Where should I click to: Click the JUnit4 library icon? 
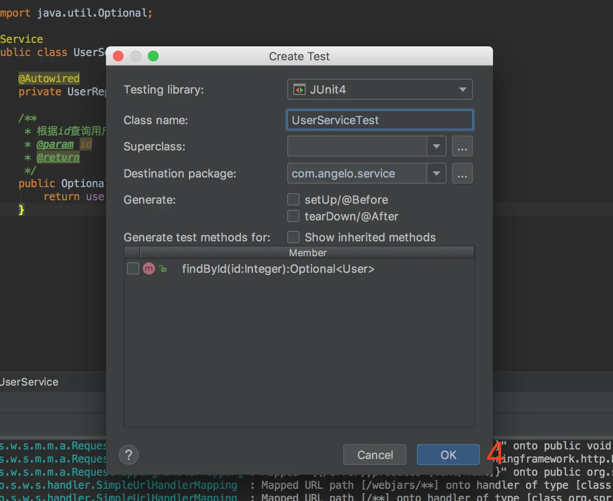299,90
